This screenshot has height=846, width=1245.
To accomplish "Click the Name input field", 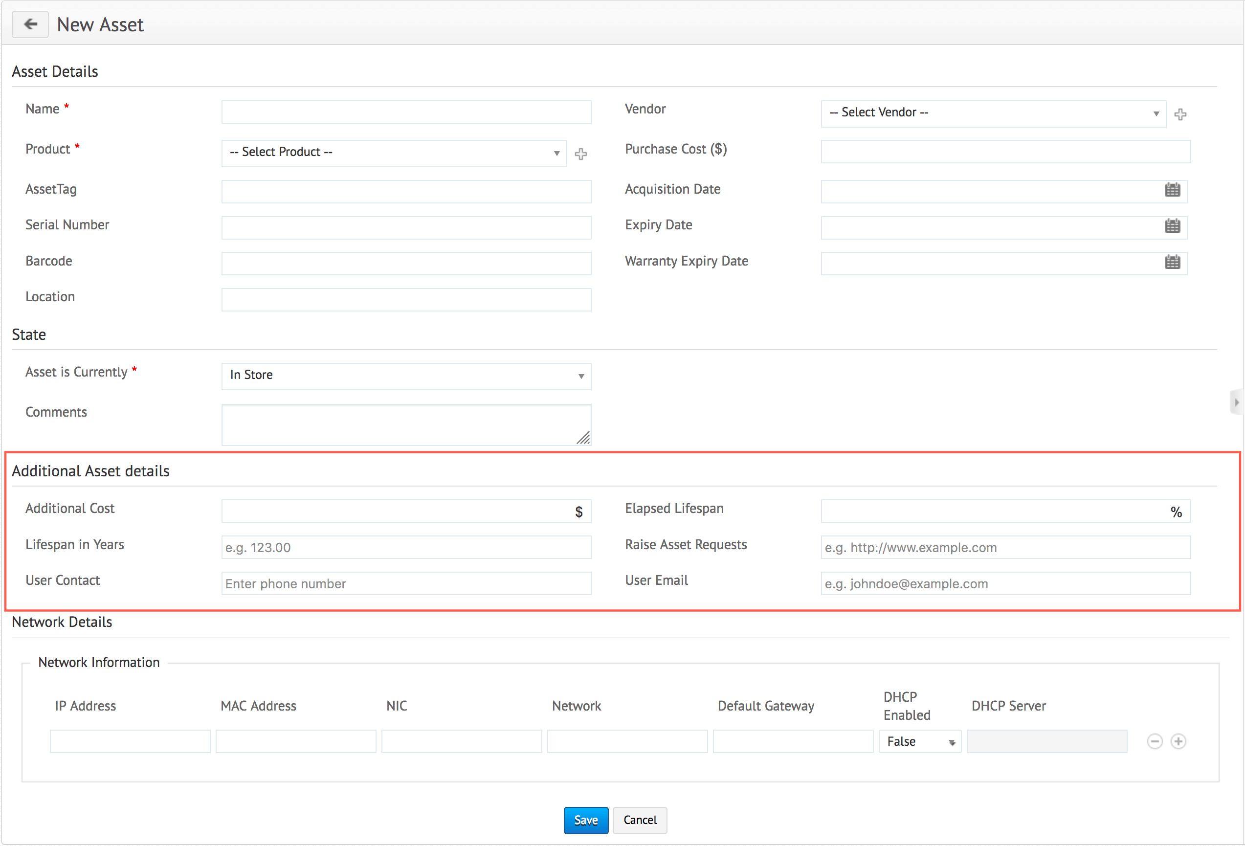I will (x=406, y=112).
